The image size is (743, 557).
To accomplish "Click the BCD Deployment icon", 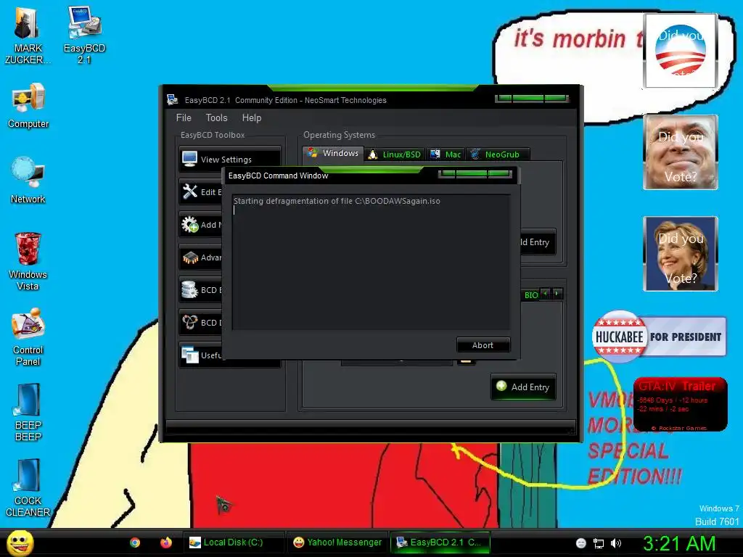I will tap(189, 322).
